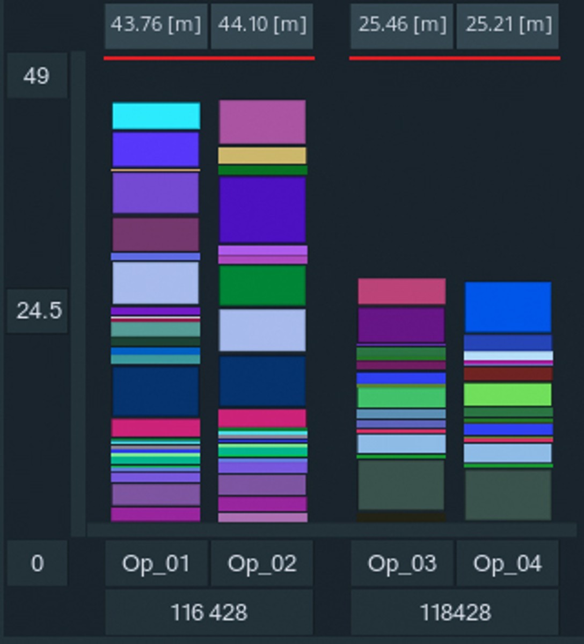Click the tan segment in Op_02

pyautogui.click(x=262, y=156)
